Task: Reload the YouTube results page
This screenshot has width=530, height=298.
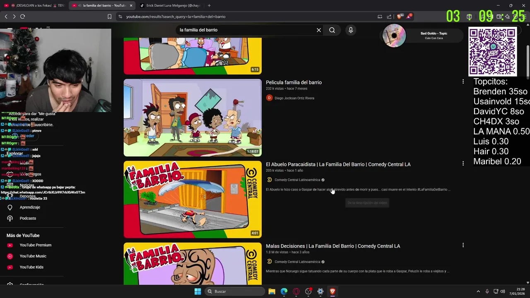Action: point(22,17)
